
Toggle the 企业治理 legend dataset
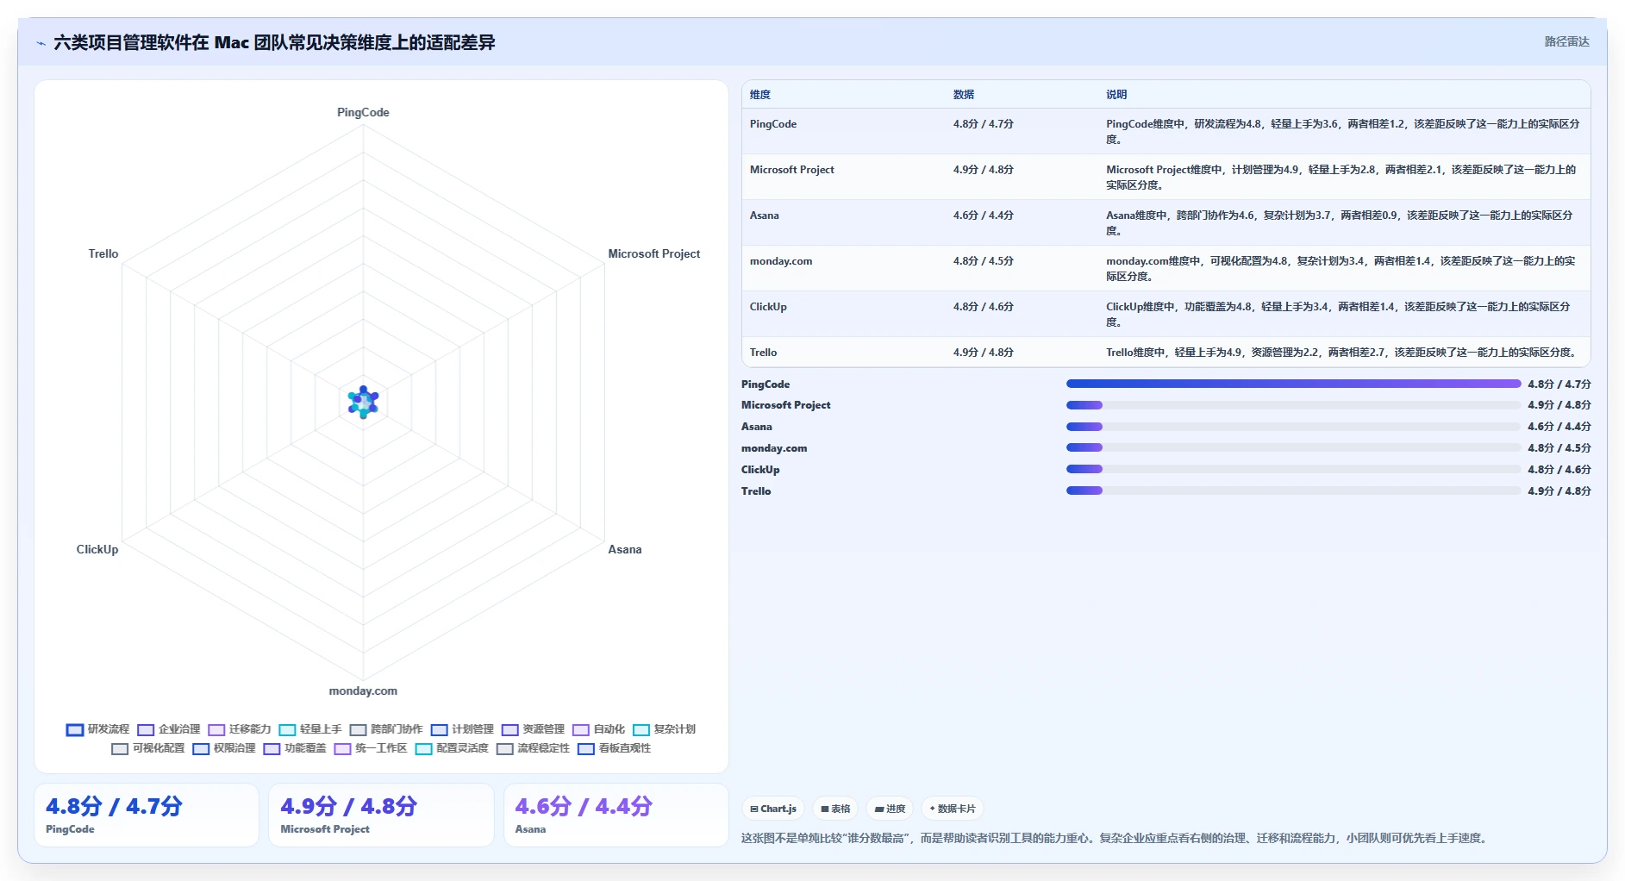click(168, 729)
